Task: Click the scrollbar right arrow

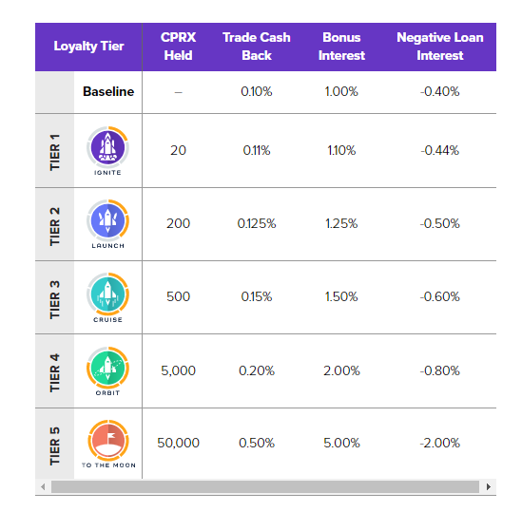Action: (x=488, y=486)
